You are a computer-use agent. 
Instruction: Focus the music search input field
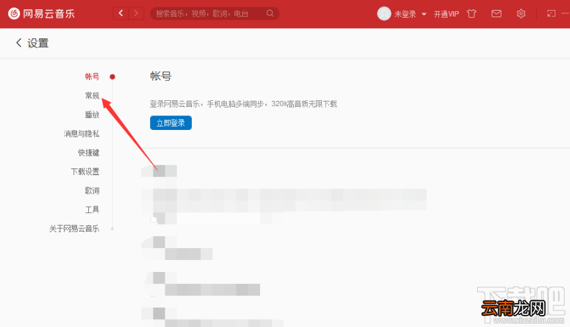tap(214, 13)
